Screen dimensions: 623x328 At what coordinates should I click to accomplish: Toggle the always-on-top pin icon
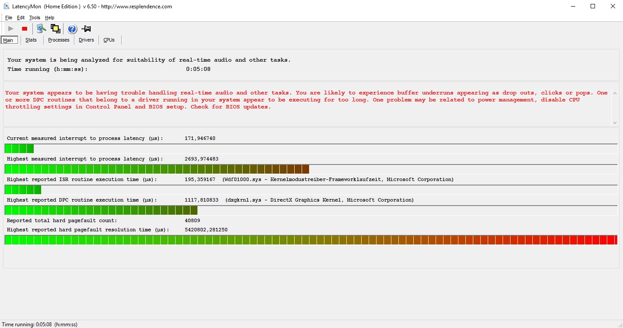click(86, 29)
